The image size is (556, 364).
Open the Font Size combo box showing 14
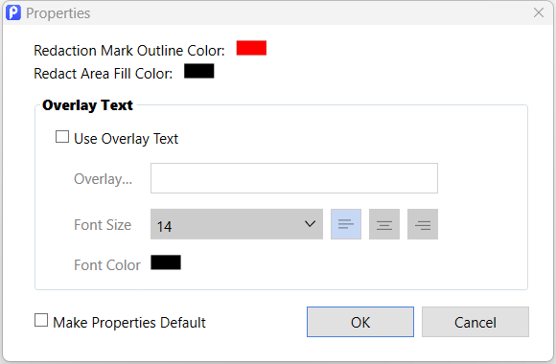[x=237, y=224]
